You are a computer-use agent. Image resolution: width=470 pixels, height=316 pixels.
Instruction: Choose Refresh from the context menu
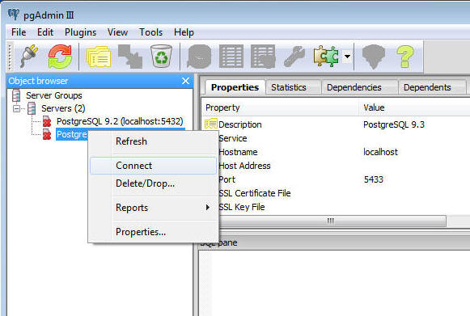click(153, 141)
